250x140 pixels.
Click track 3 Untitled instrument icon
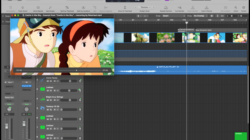42,89
